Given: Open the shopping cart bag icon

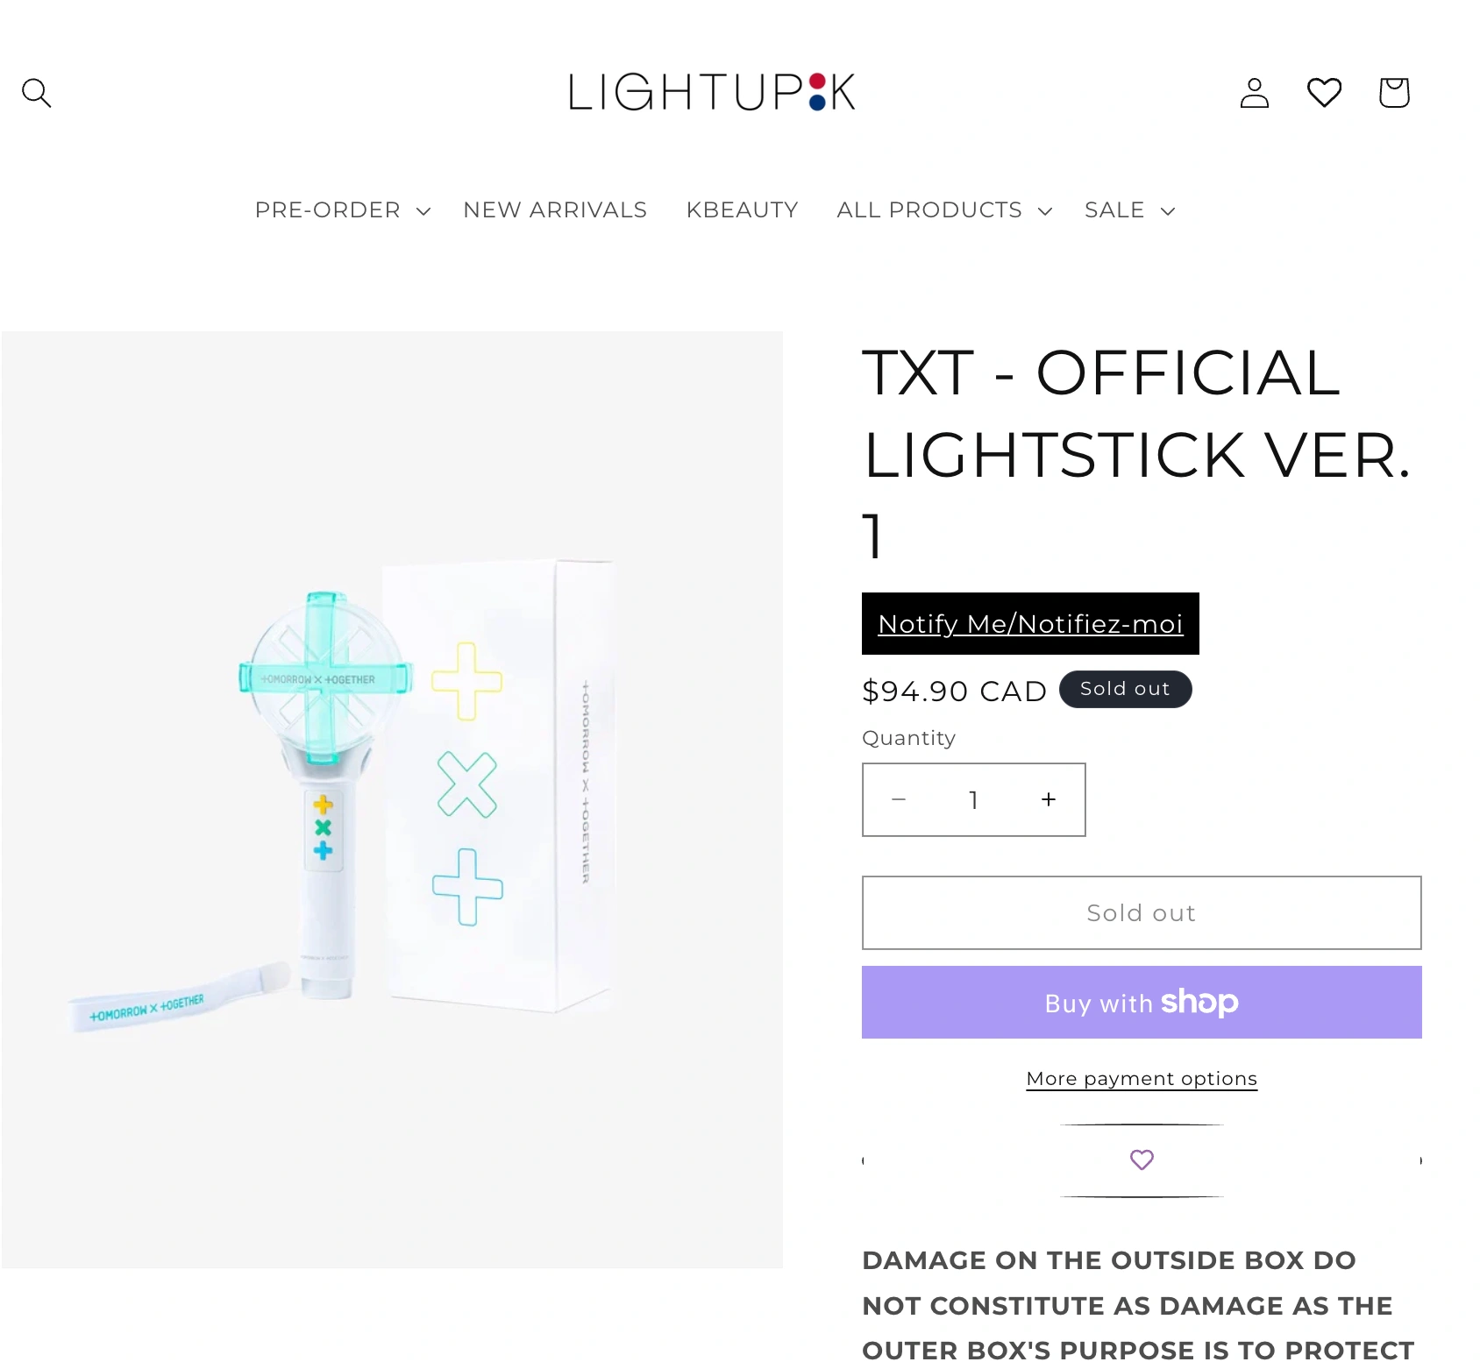Looking at the screenshot, I should [x=1394, y=92].
